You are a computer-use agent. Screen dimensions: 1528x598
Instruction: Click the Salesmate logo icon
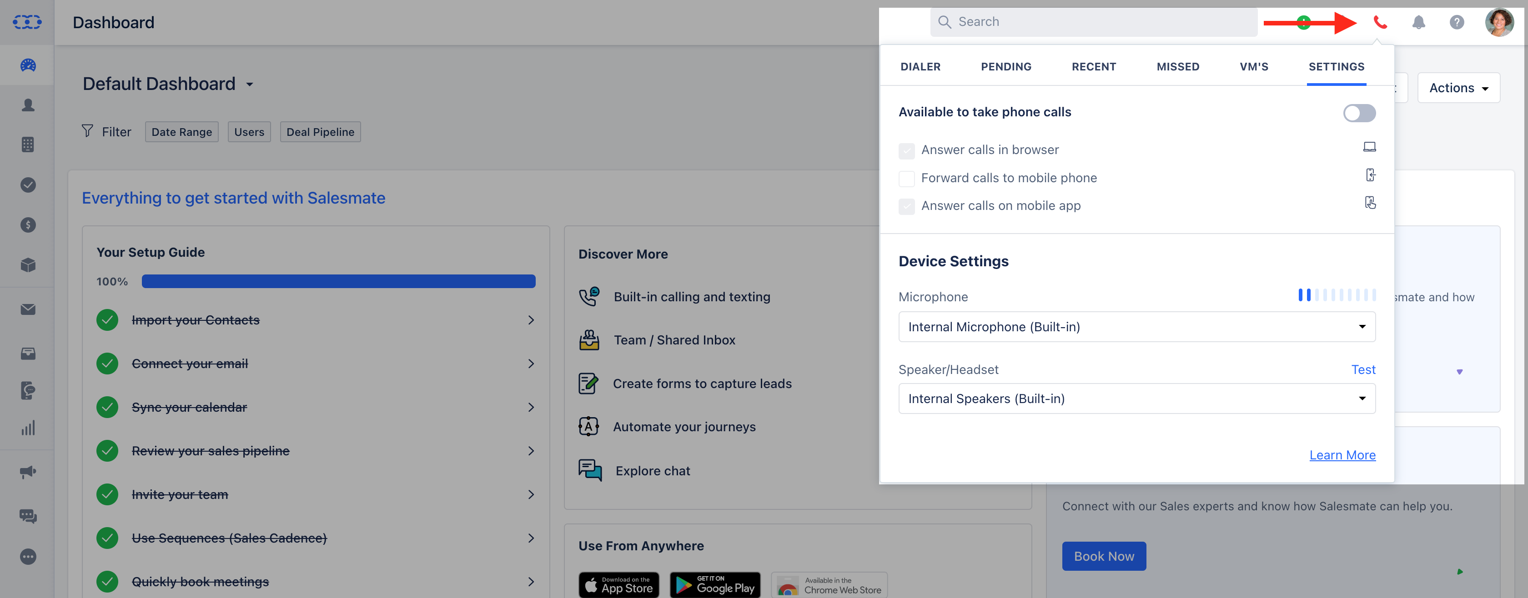(x=27, y=22)
